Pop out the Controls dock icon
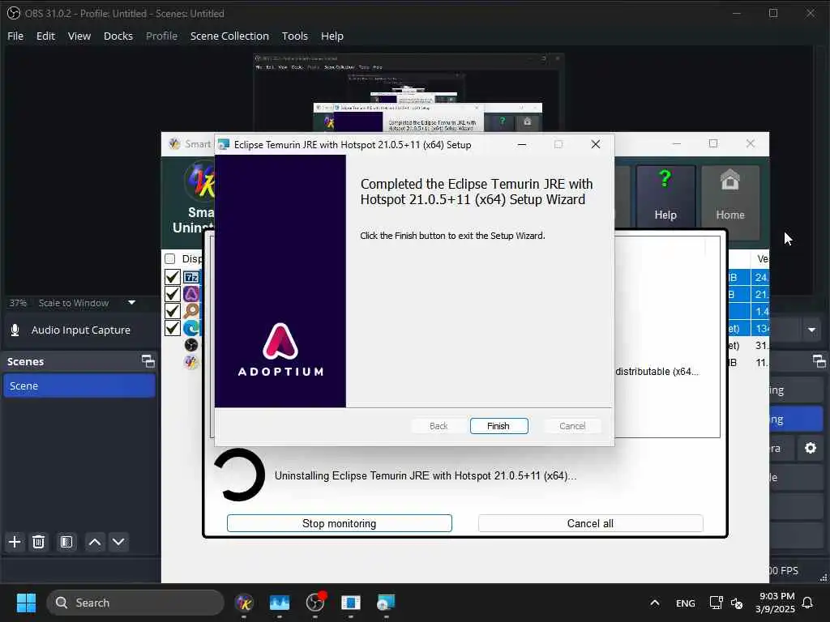This screenshot has height=622, width=830. coord(819,361)
